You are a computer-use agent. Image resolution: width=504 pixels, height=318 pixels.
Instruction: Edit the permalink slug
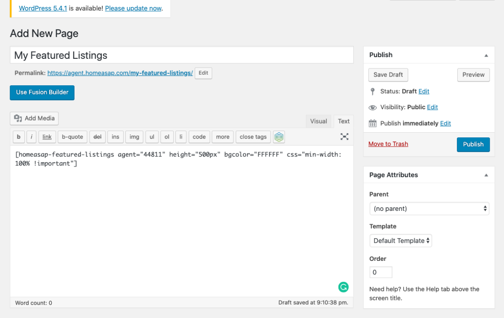203,73
